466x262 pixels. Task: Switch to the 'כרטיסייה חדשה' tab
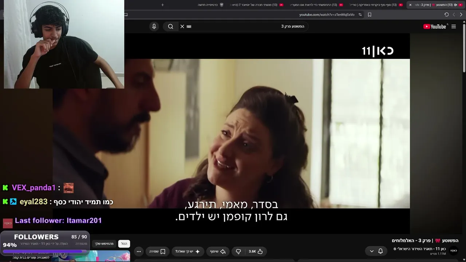click(x=210, y=5)
